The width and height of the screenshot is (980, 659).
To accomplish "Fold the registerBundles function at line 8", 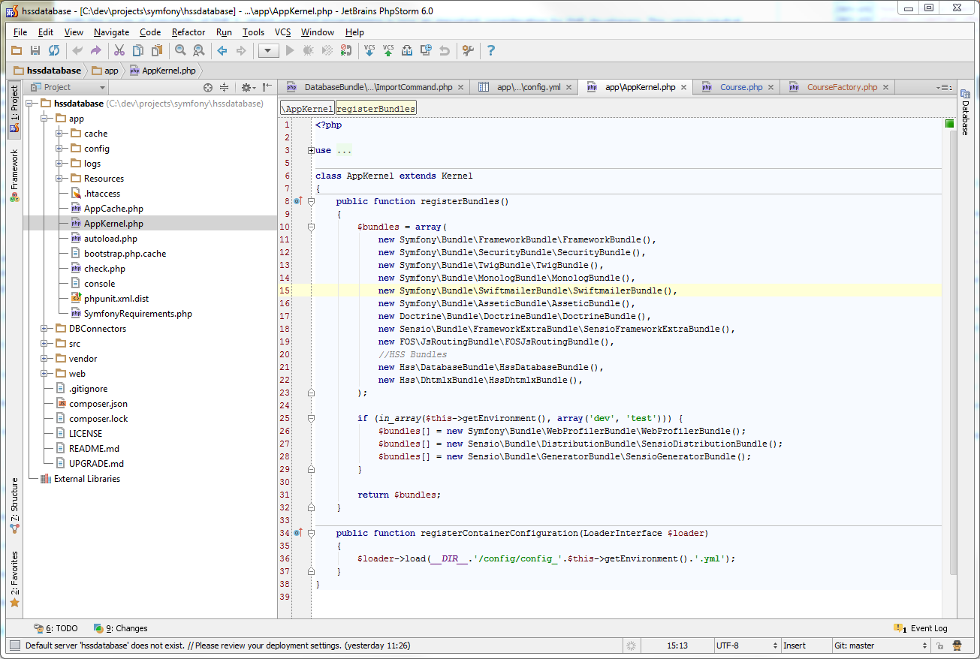I will tap(311, 201).
